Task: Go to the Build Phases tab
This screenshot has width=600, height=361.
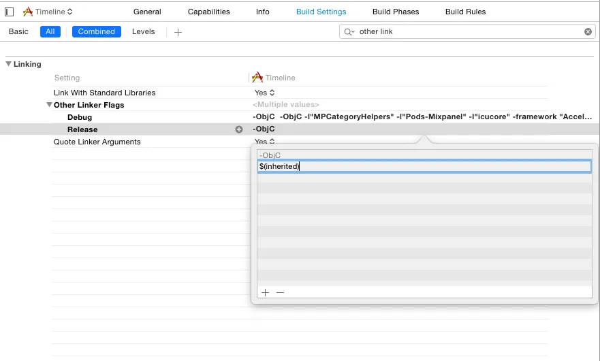Action: [x=396, y=12]
